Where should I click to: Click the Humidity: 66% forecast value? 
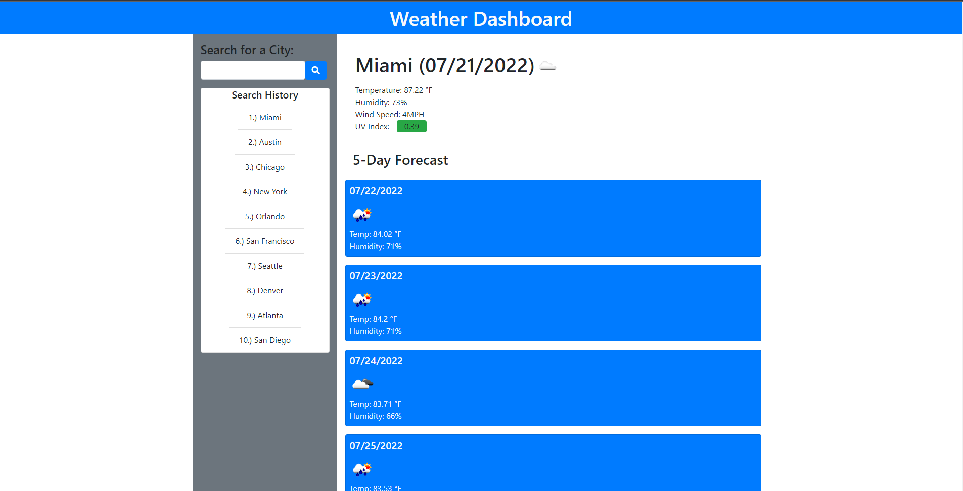pos(376,416)
